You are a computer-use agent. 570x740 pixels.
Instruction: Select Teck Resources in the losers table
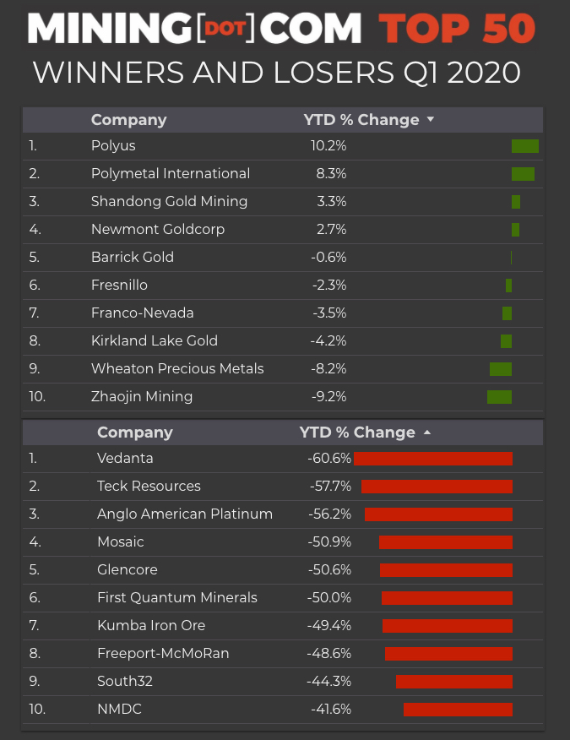click(x=149, y=486)
